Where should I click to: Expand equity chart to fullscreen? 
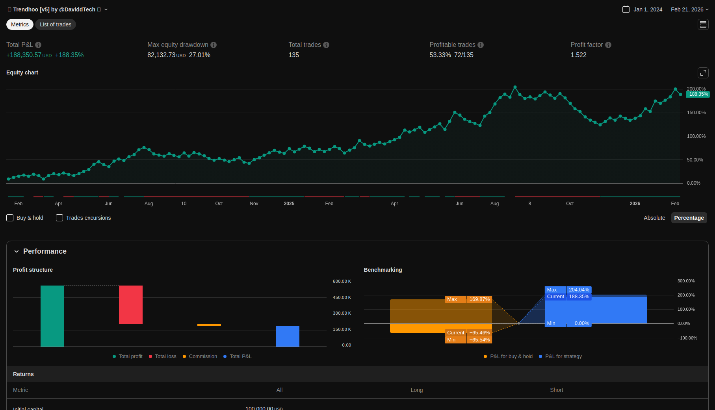[703, 73]
